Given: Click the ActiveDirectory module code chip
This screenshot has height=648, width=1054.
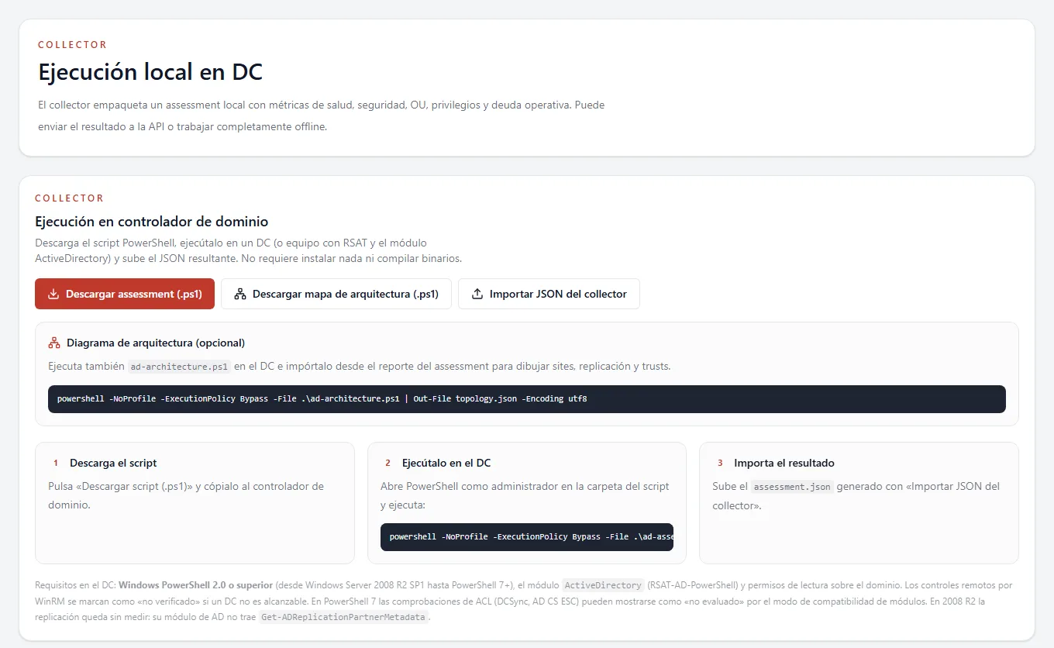Looking at the screenshot, I should point(603,585).
